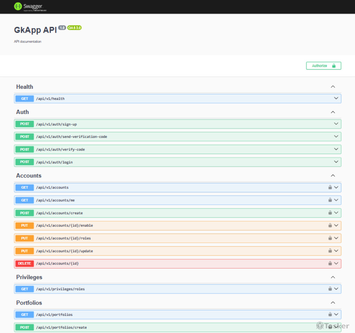Select the send-verification-code endpoint row
The width and height of the screenshot is (355, 333).
[177, 137]
